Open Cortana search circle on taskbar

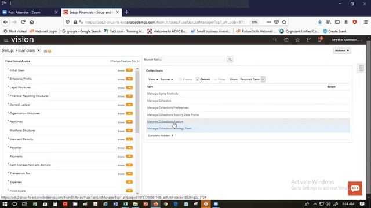click(14, 204)
